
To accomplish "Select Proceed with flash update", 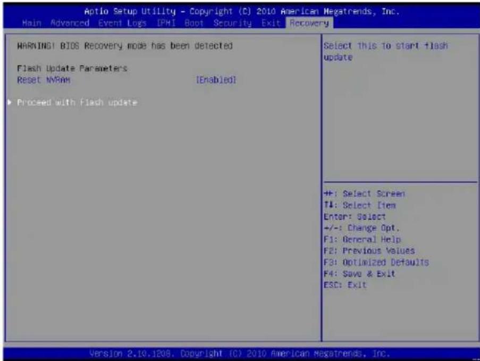I will [x=77, y=102].
